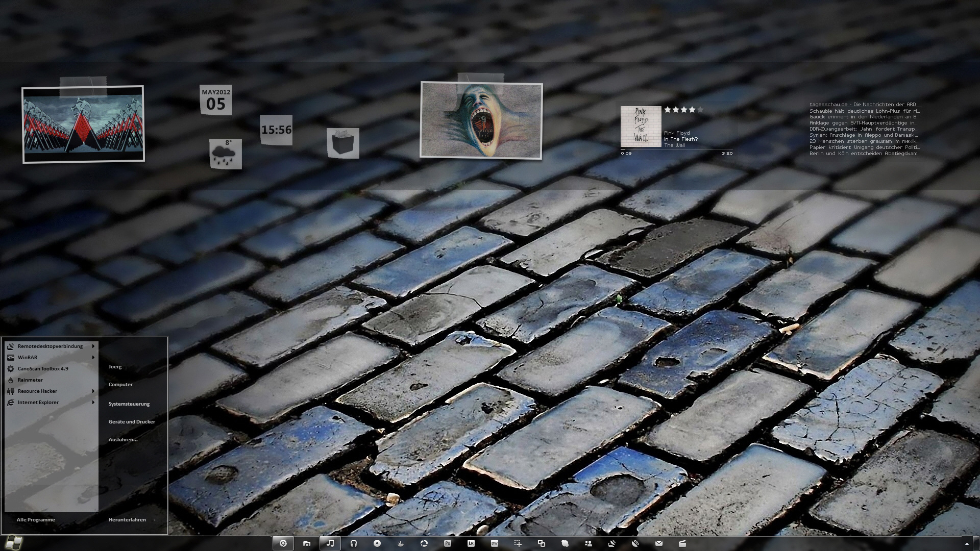Click the screaming face photo widget
The height and width of the screenshot is (551, 980).
click(x=481, y=120)
